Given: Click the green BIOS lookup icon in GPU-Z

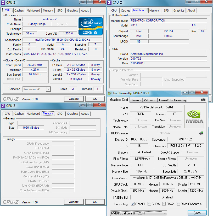Looking at the screenshot, I should [201, 133].
